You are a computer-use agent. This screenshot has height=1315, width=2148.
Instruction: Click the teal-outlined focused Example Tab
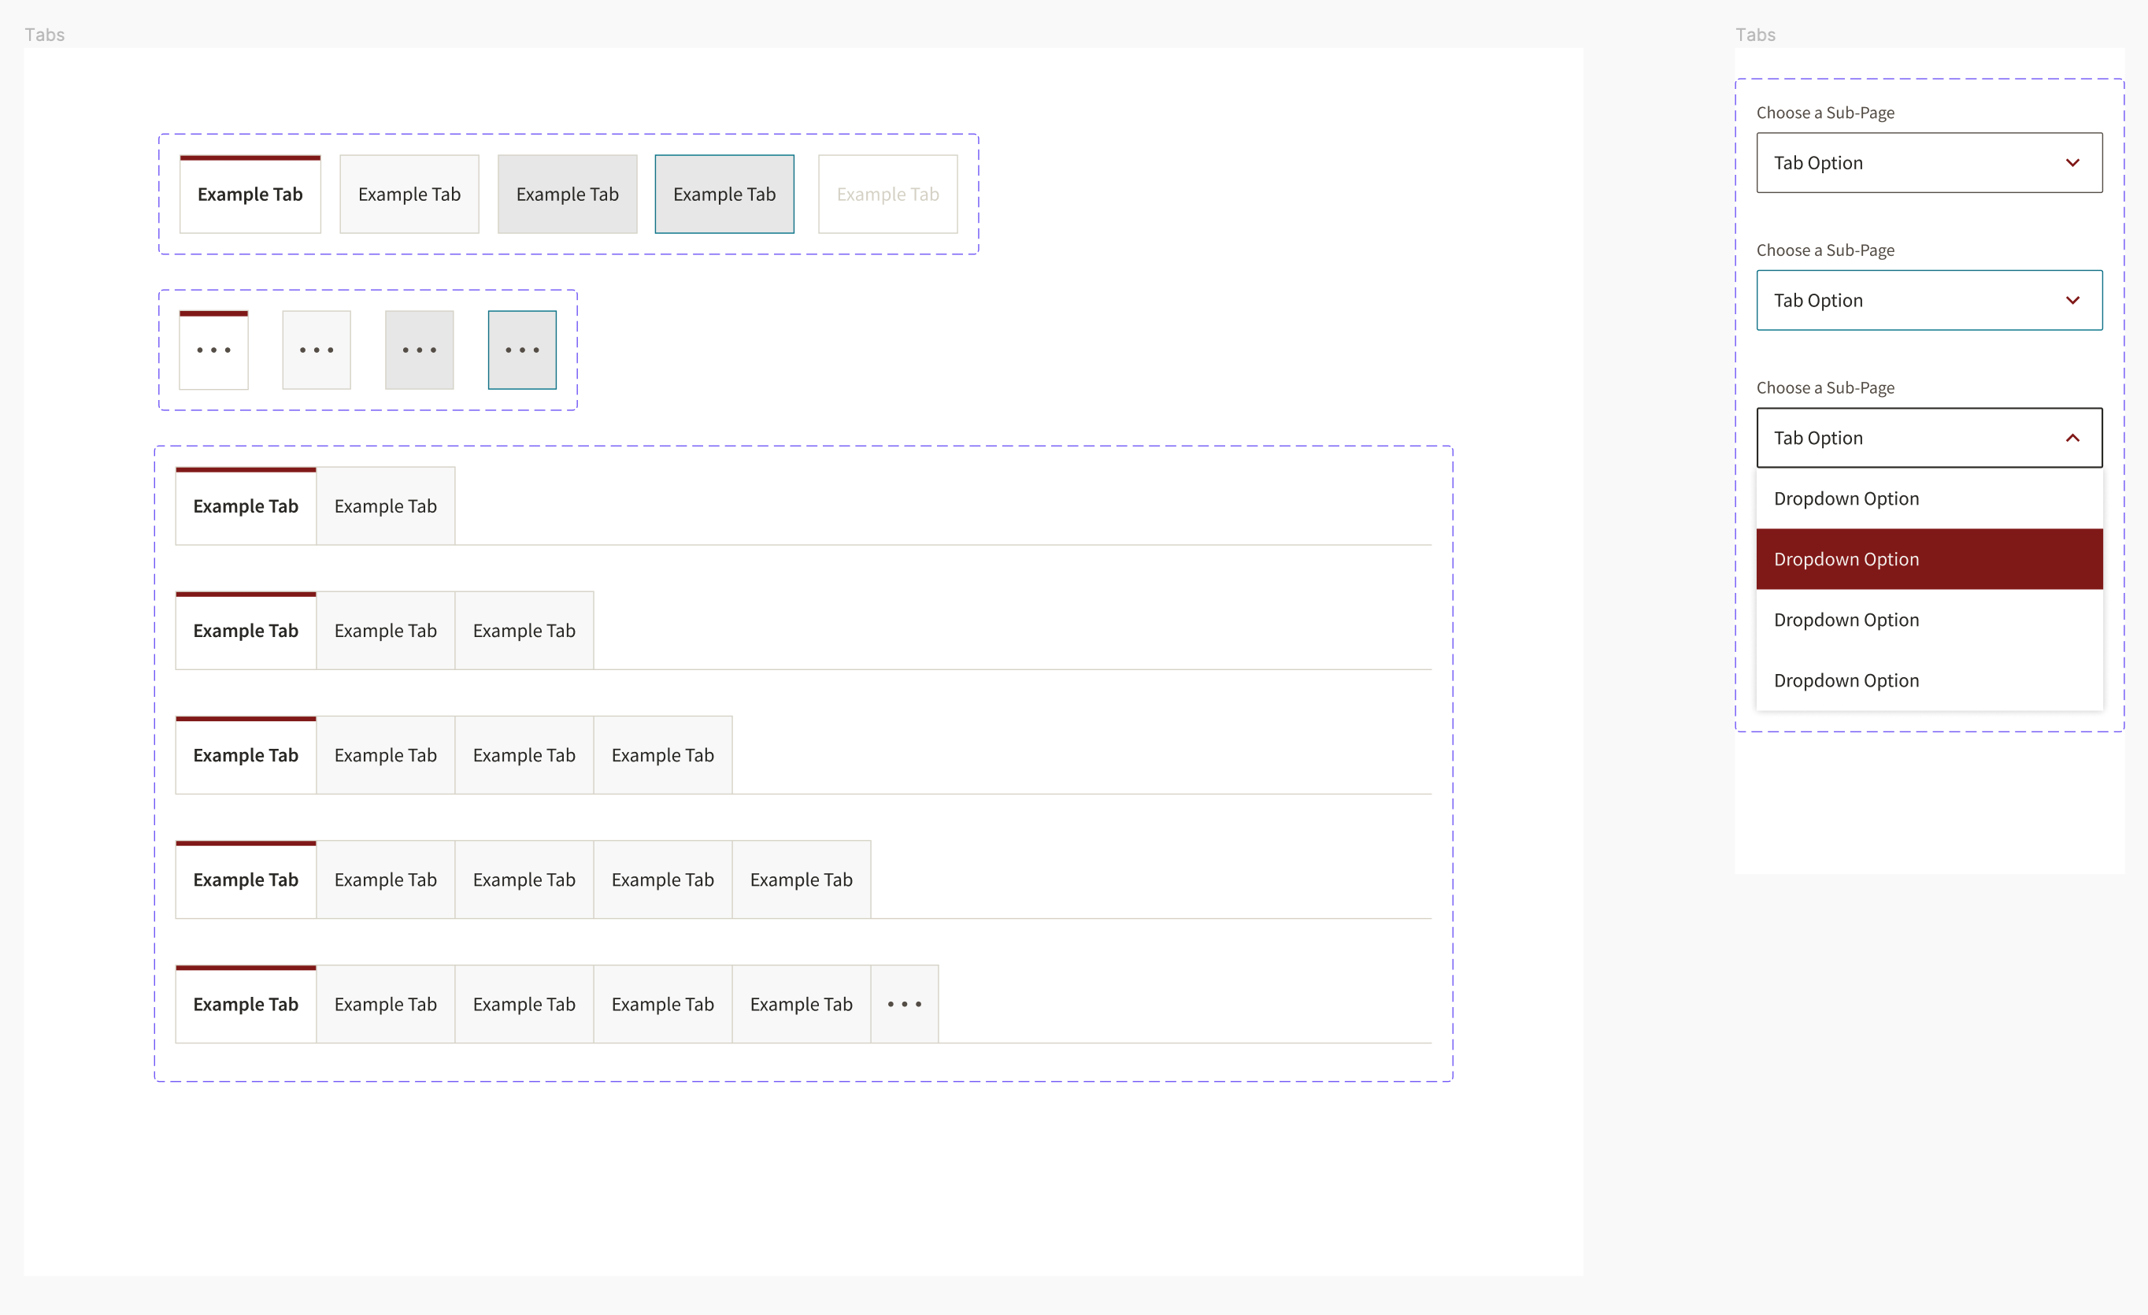pyautogui.click(x=724, y=194)
